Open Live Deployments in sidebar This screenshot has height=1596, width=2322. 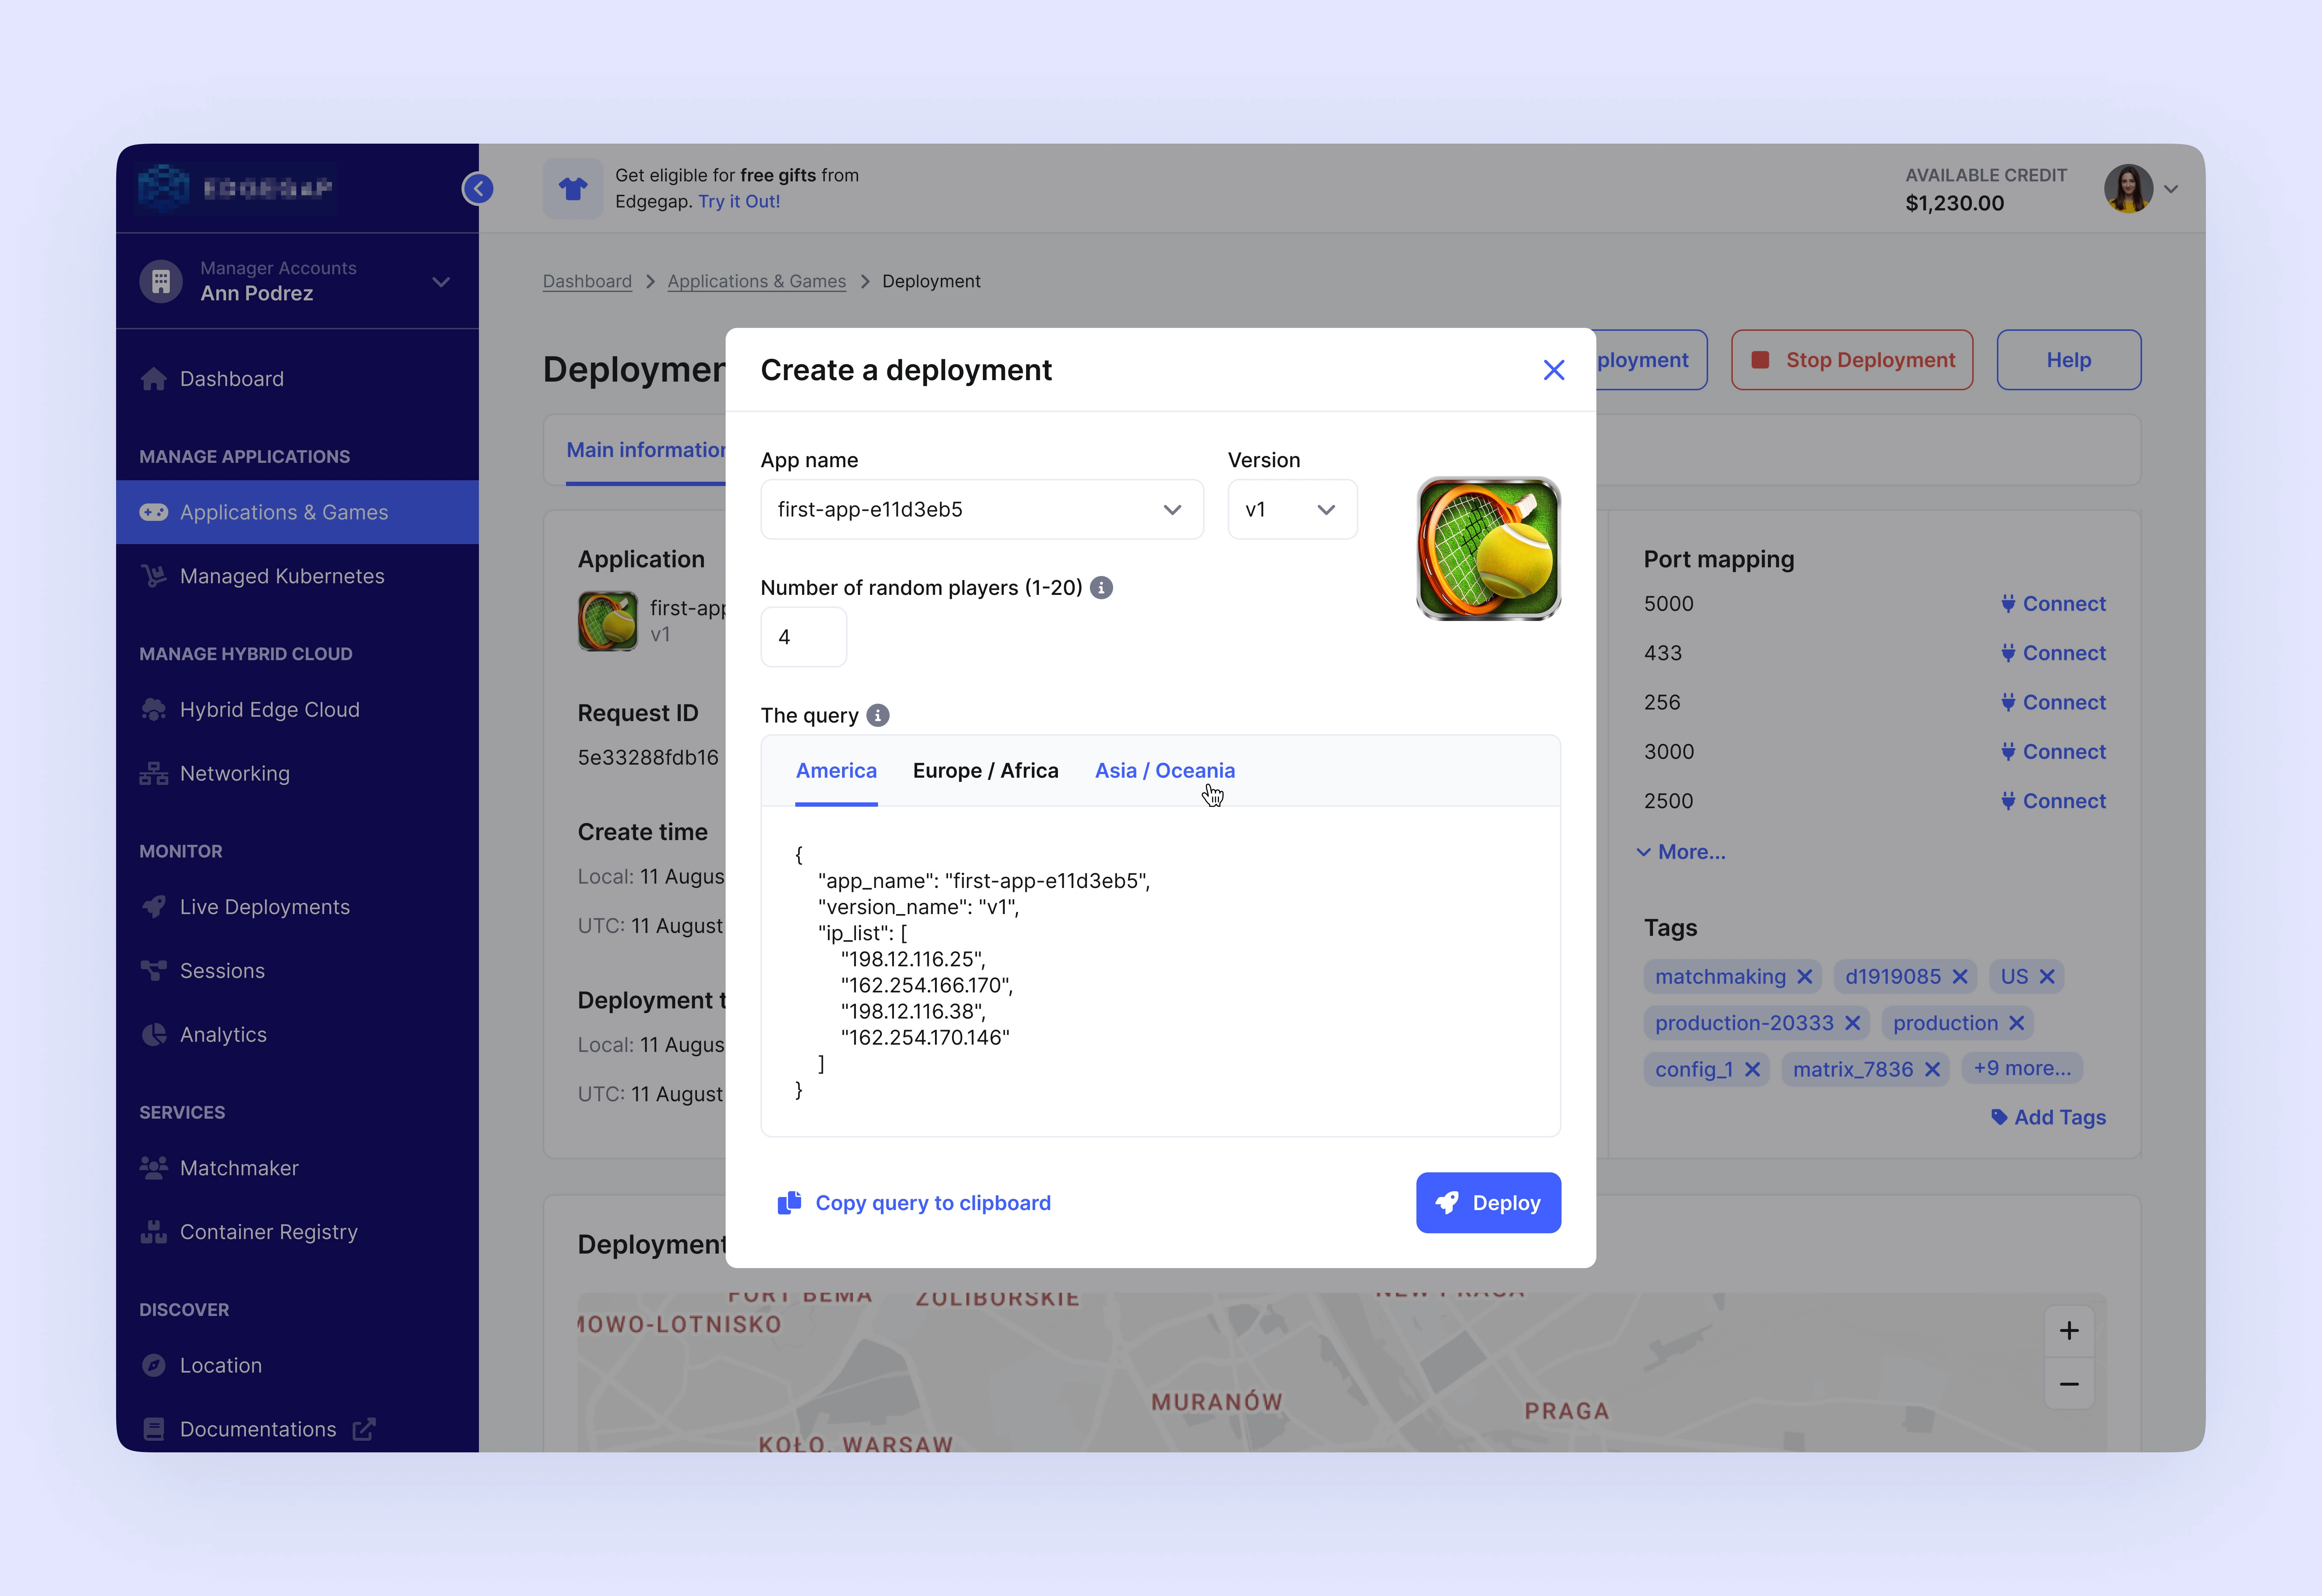pyautogui.click(x=264, y=907)
